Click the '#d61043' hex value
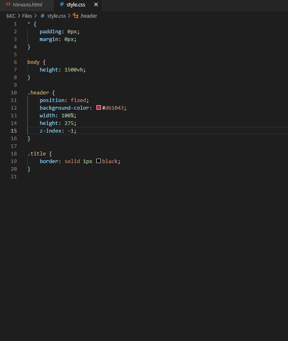The width and height of the screenshot is (288, 341). coord(113,108)
